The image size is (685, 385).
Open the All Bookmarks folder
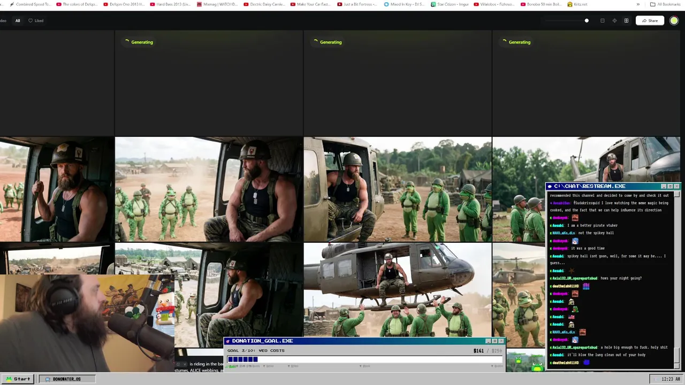click(665, 4)
